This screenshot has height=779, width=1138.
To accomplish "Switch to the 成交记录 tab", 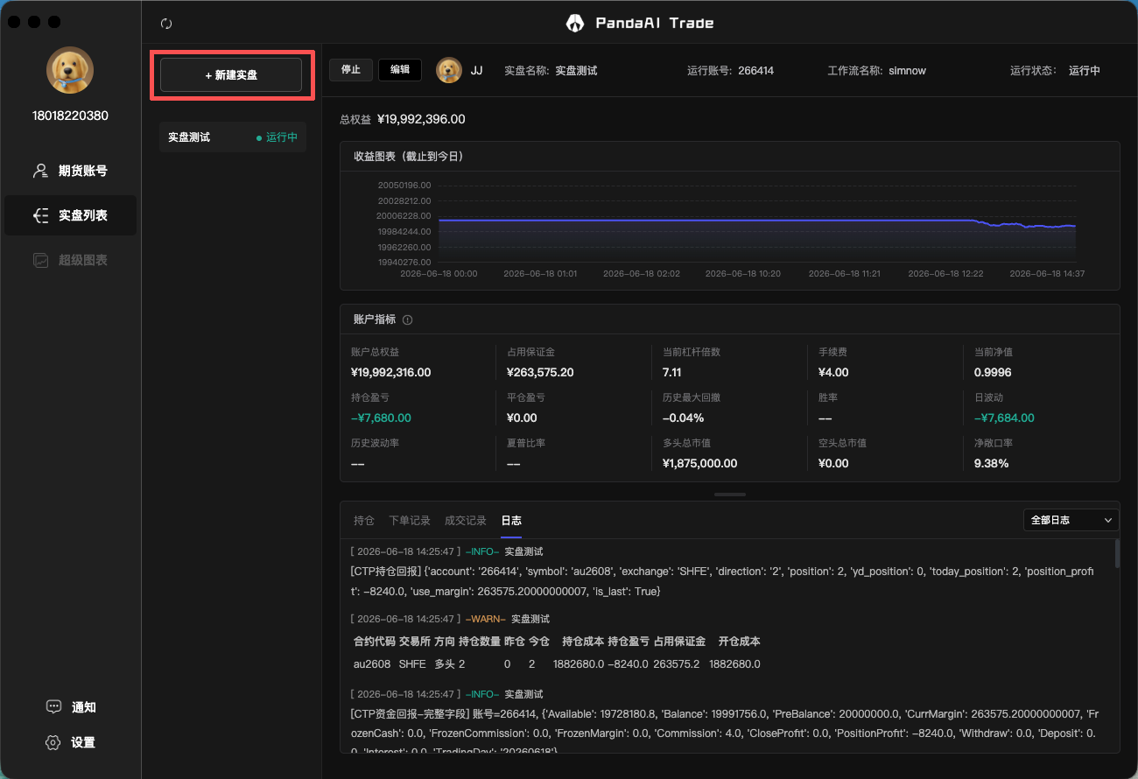I will 466,521.
